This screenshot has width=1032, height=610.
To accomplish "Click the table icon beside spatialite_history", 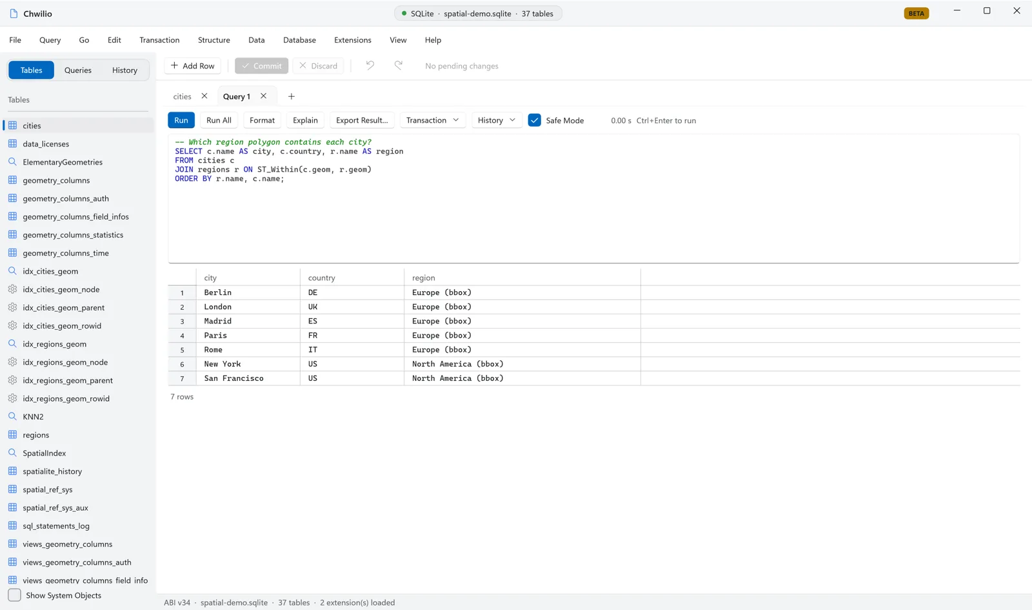I will tap(12, 471).
